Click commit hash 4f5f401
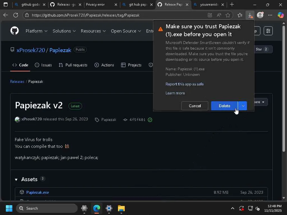 tap(137, 120)
